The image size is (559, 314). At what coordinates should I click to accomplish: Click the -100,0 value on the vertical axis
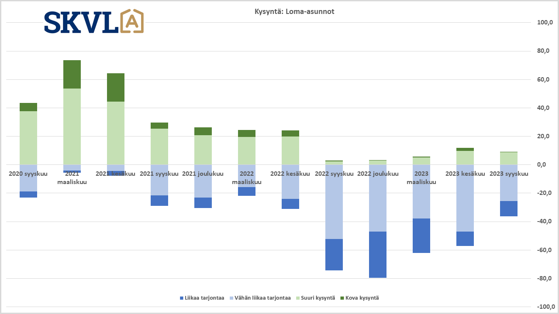(x=545, y=307)
